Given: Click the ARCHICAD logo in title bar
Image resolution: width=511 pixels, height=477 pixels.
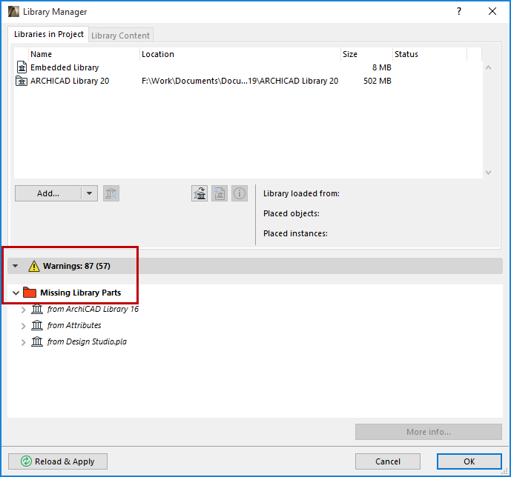Looking at the screenshot, I should point(13,12).
